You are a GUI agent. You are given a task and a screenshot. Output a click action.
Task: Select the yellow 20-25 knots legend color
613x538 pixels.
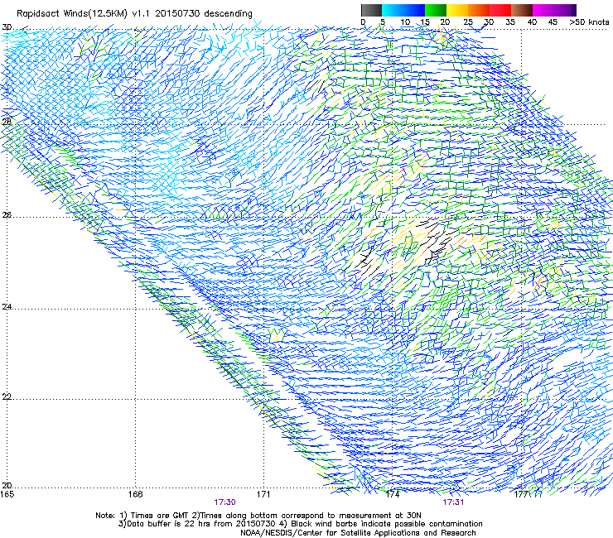(x=457, y=10)
